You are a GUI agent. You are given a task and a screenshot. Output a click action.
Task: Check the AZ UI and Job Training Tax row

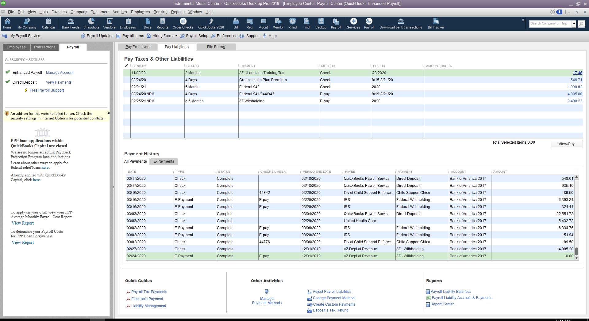(126, 73)
